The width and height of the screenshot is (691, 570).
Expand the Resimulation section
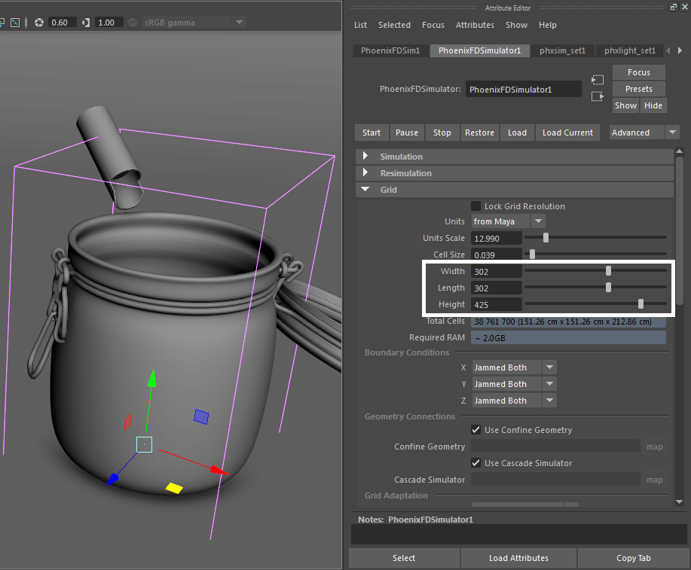click(514, 173)
